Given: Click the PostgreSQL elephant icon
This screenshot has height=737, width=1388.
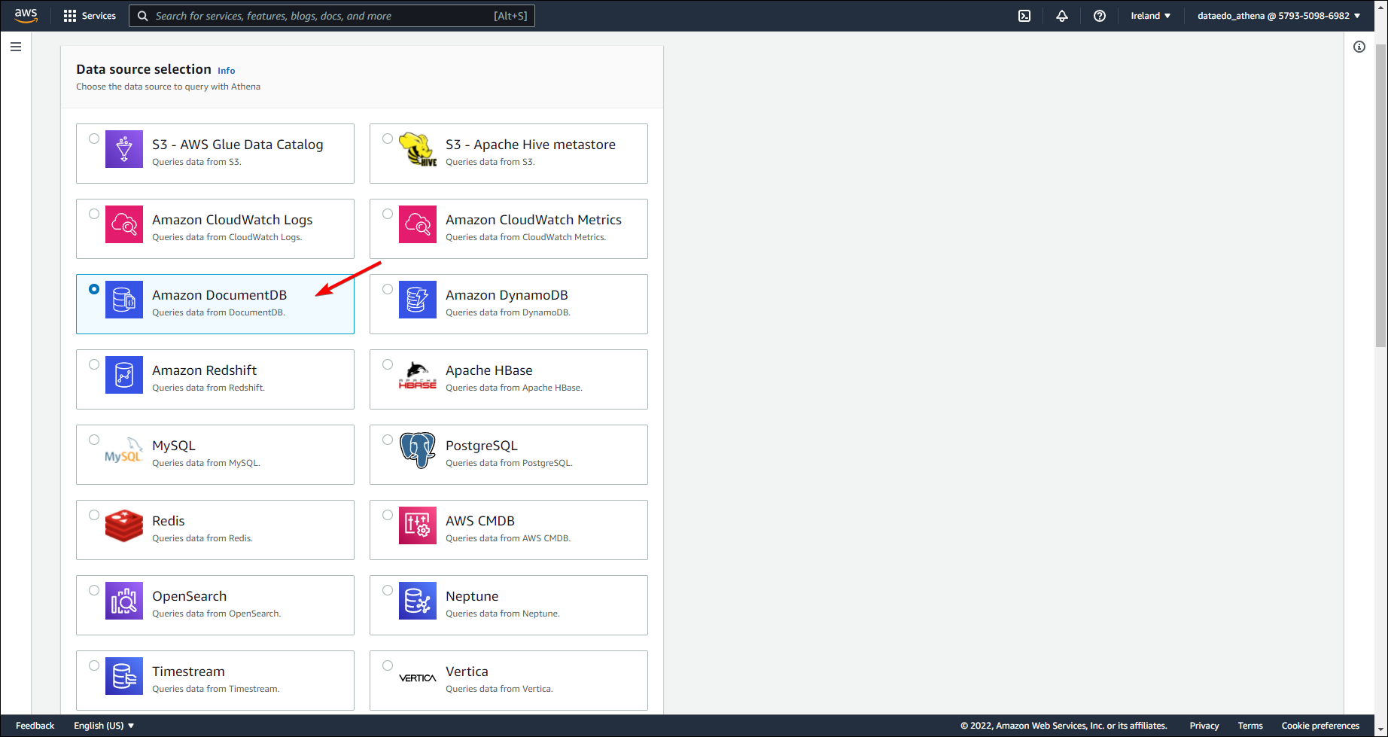Looking at the screenshot, I should pos(418,449).
